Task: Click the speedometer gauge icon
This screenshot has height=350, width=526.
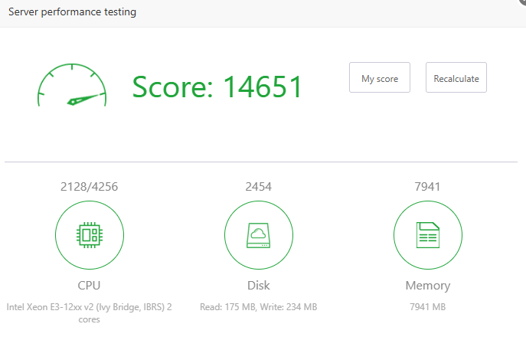Action: click(72, 85)
